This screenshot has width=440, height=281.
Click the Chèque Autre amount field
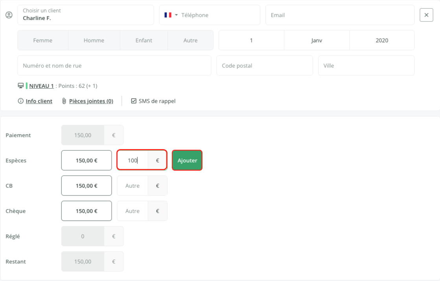pos(133,211)
